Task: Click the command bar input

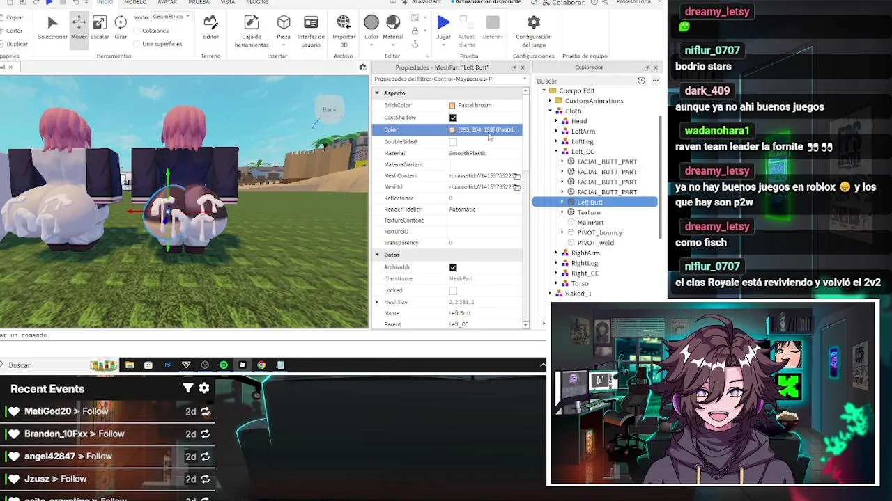Action: (272, 335)
